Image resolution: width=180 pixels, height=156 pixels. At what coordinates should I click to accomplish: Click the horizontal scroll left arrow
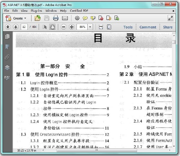(x=43, y=150)
